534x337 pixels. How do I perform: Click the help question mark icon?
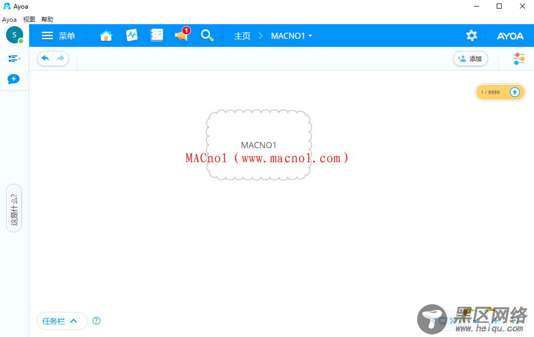point(96,321)
